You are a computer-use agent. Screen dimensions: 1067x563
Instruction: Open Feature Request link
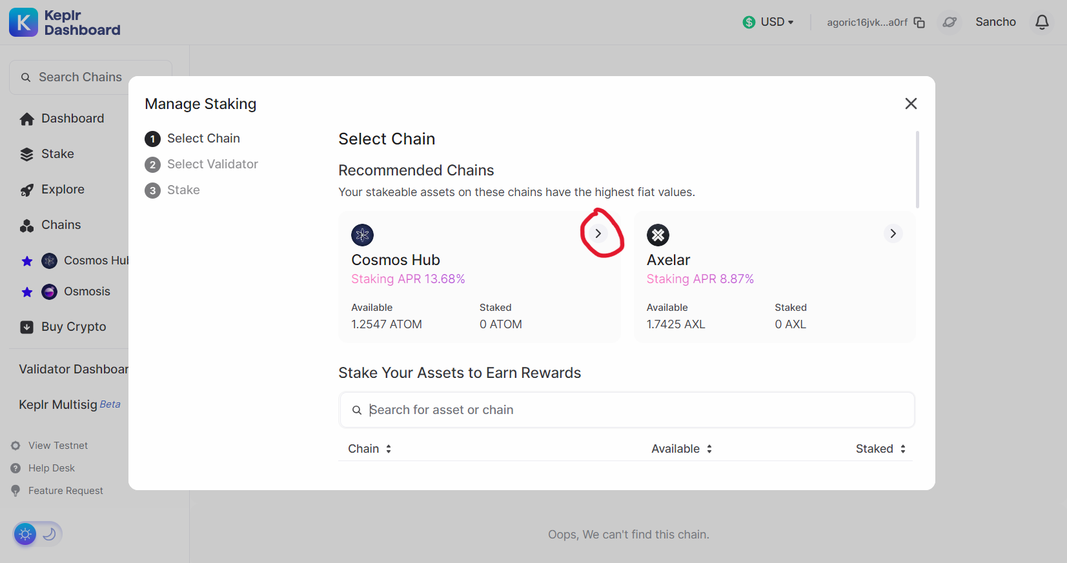point(66,491)
